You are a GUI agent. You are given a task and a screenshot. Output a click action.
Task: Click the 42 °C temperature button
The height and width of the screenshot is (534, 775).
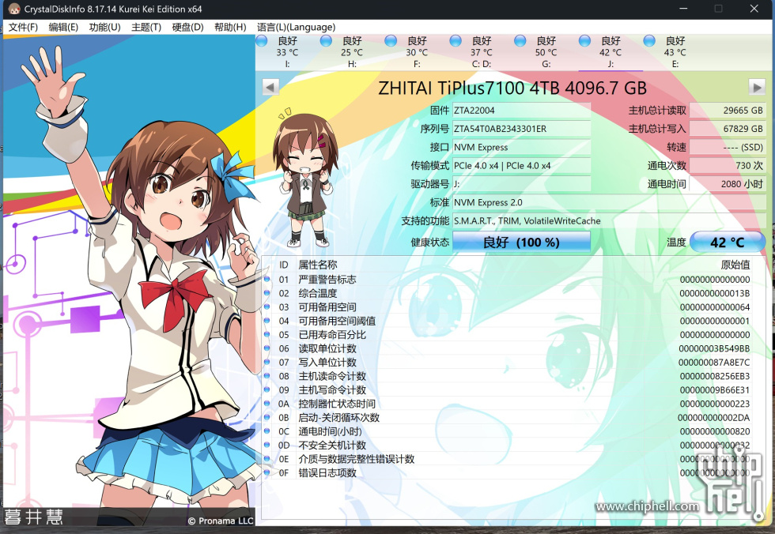(727, 243)
